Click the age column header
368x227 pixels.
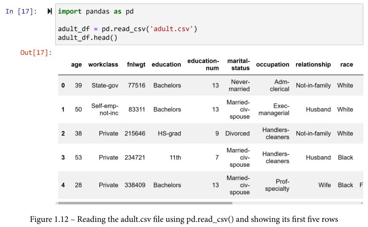(76, 64)
